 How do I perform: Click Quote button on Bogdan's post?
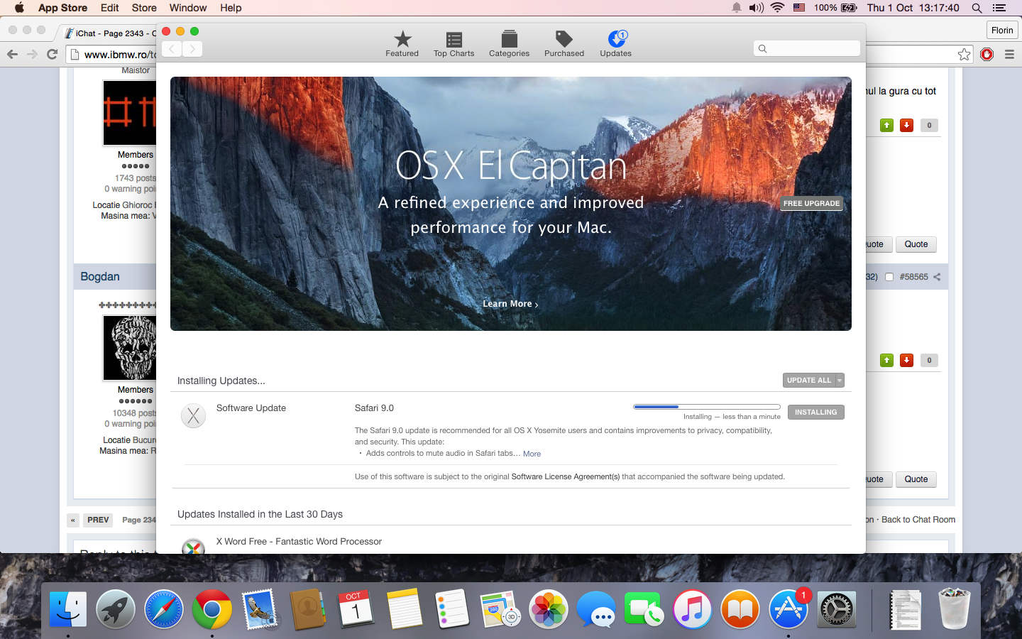[916, 479]
